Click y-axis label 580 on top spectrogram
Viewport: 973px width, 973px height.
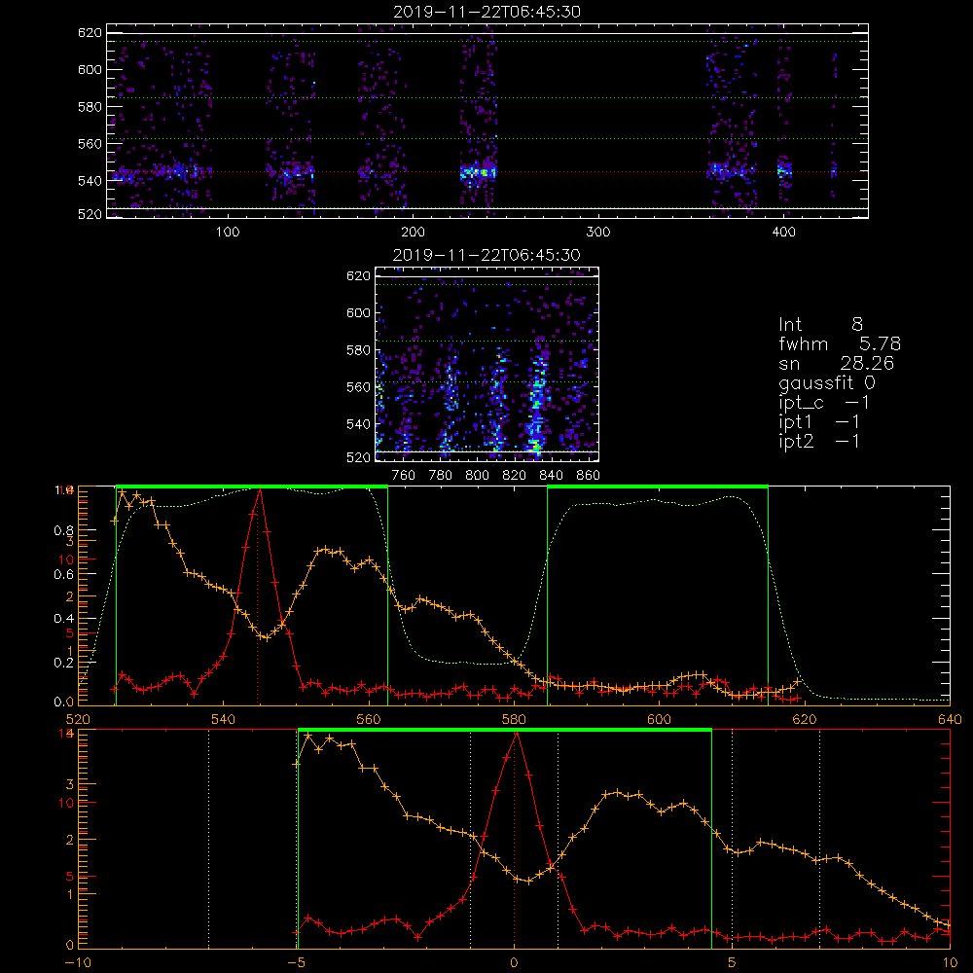coord(90,107)
